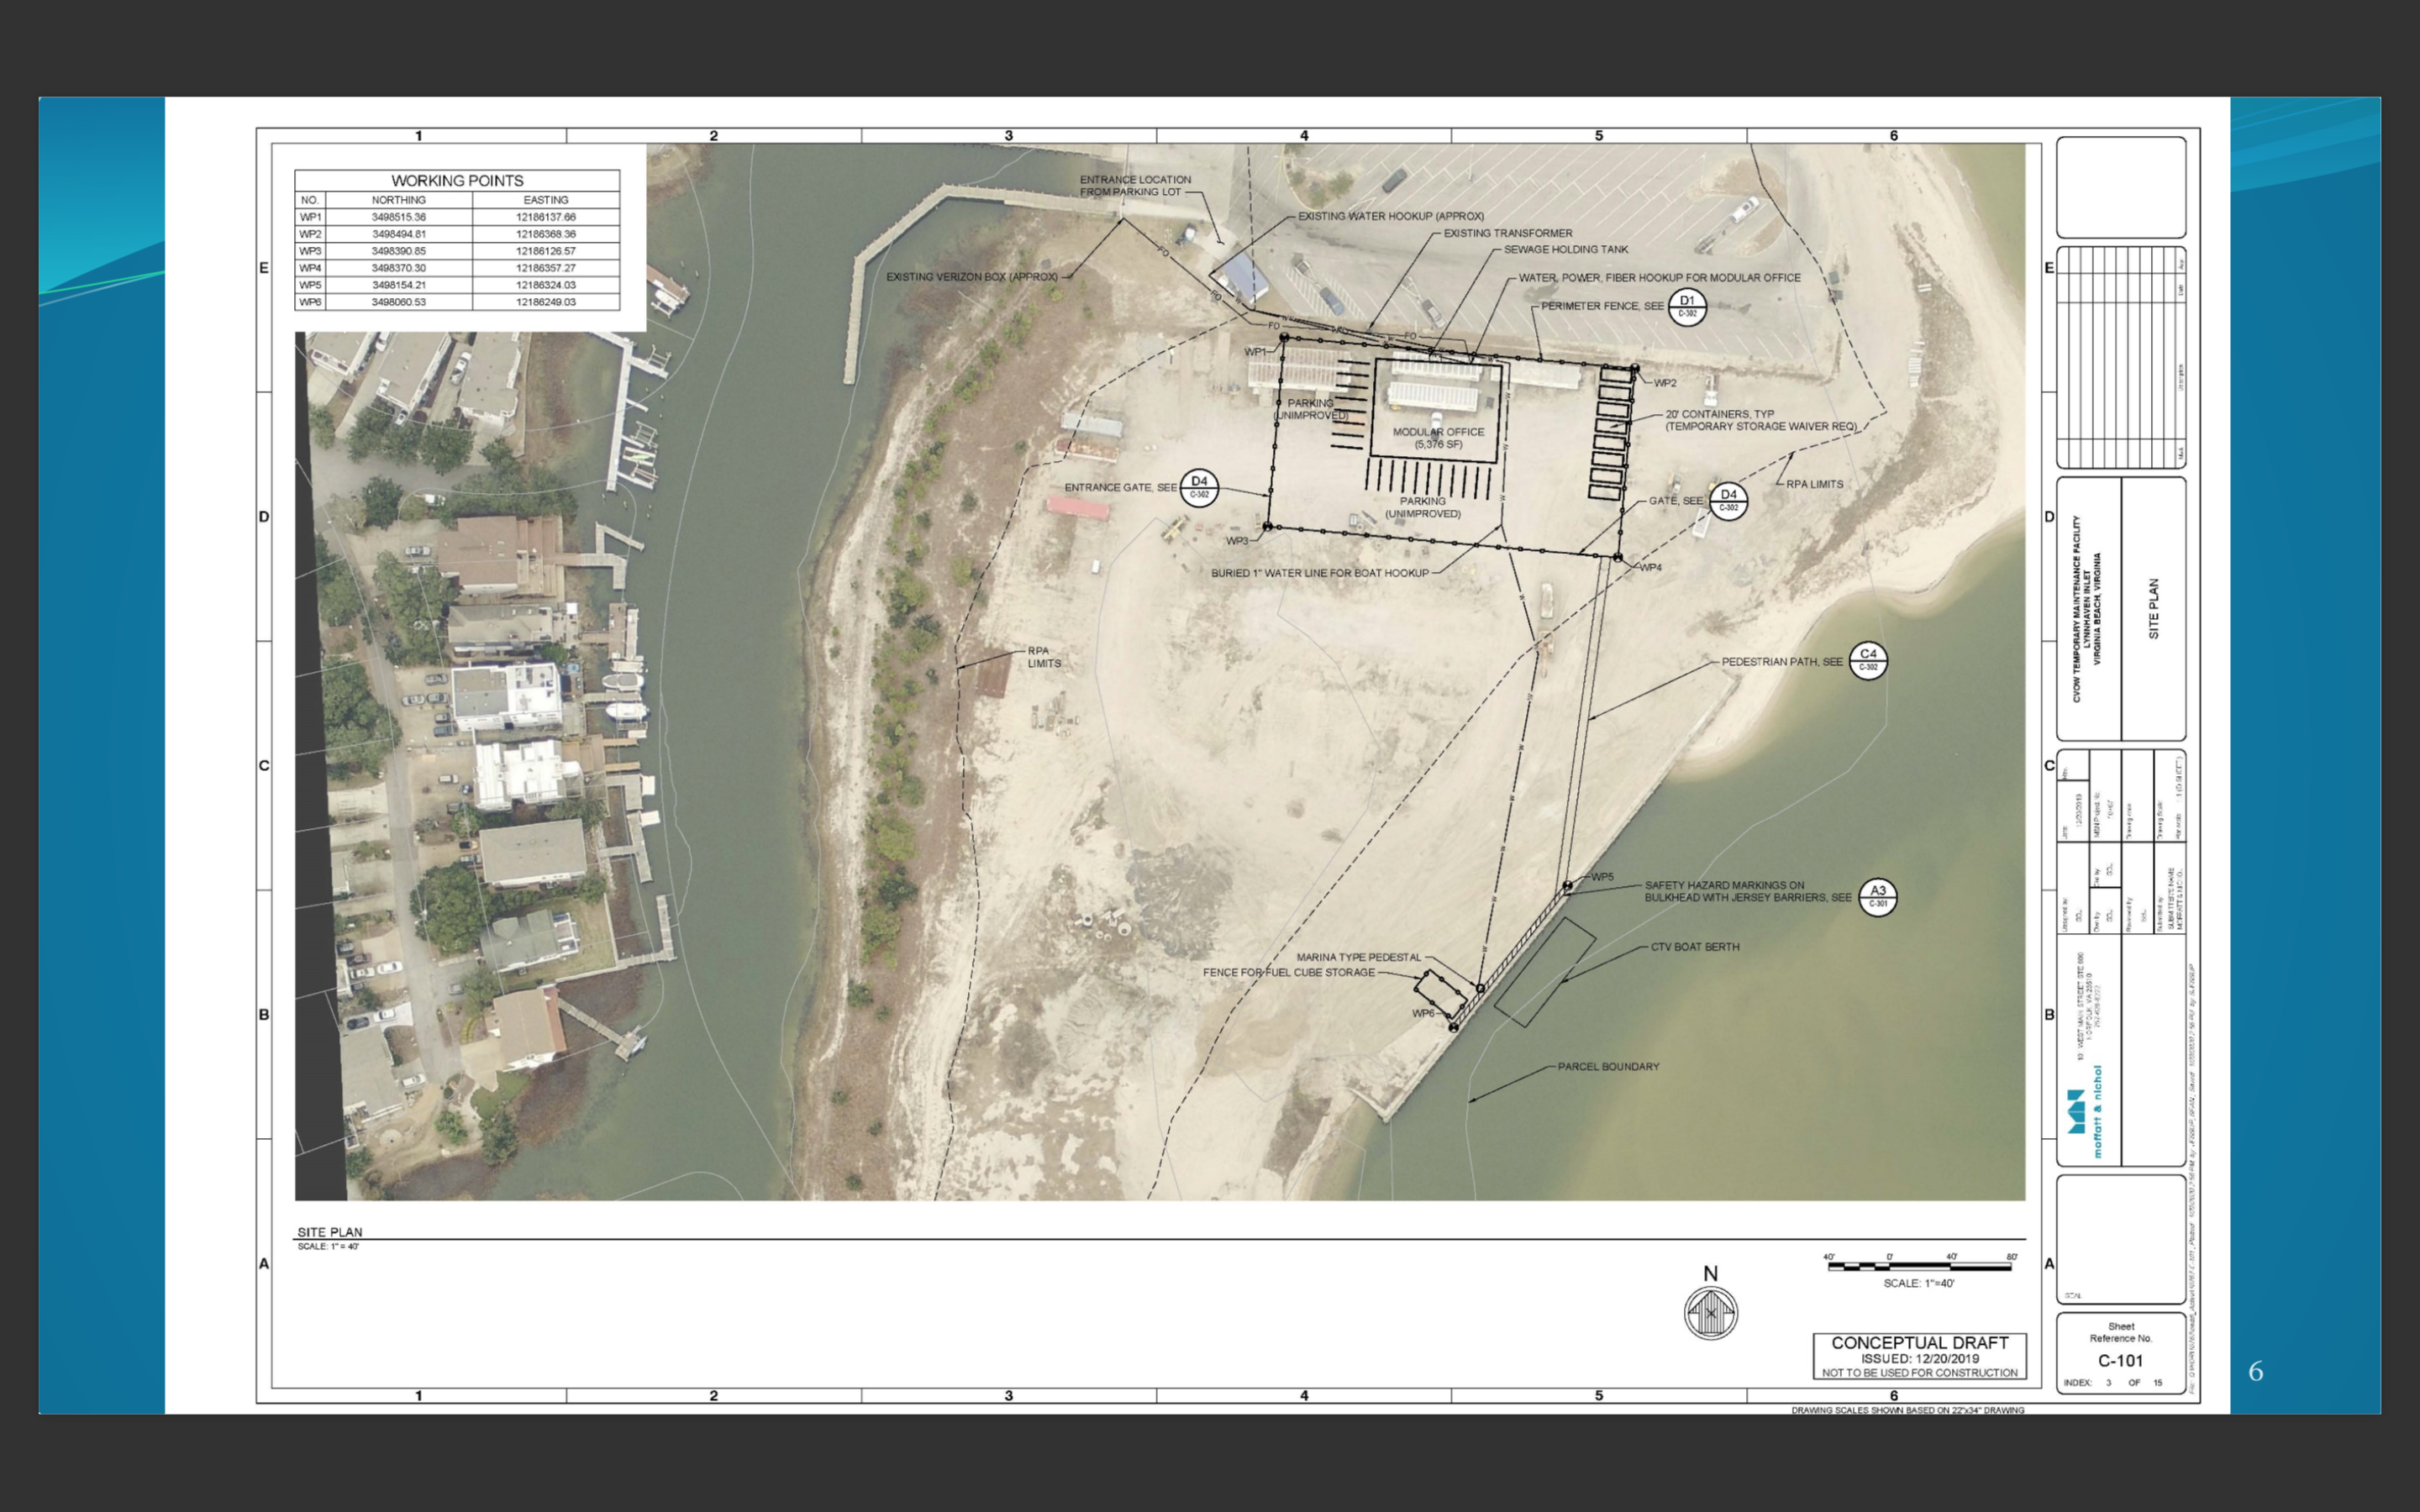
Task: Click the SITE PLAN title at bottom left
Action: point(330,1232)
